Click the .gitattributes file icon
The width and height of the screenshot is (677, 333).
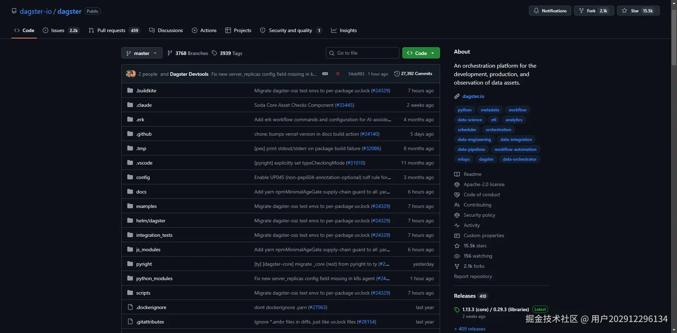click(x=130, y=321)
